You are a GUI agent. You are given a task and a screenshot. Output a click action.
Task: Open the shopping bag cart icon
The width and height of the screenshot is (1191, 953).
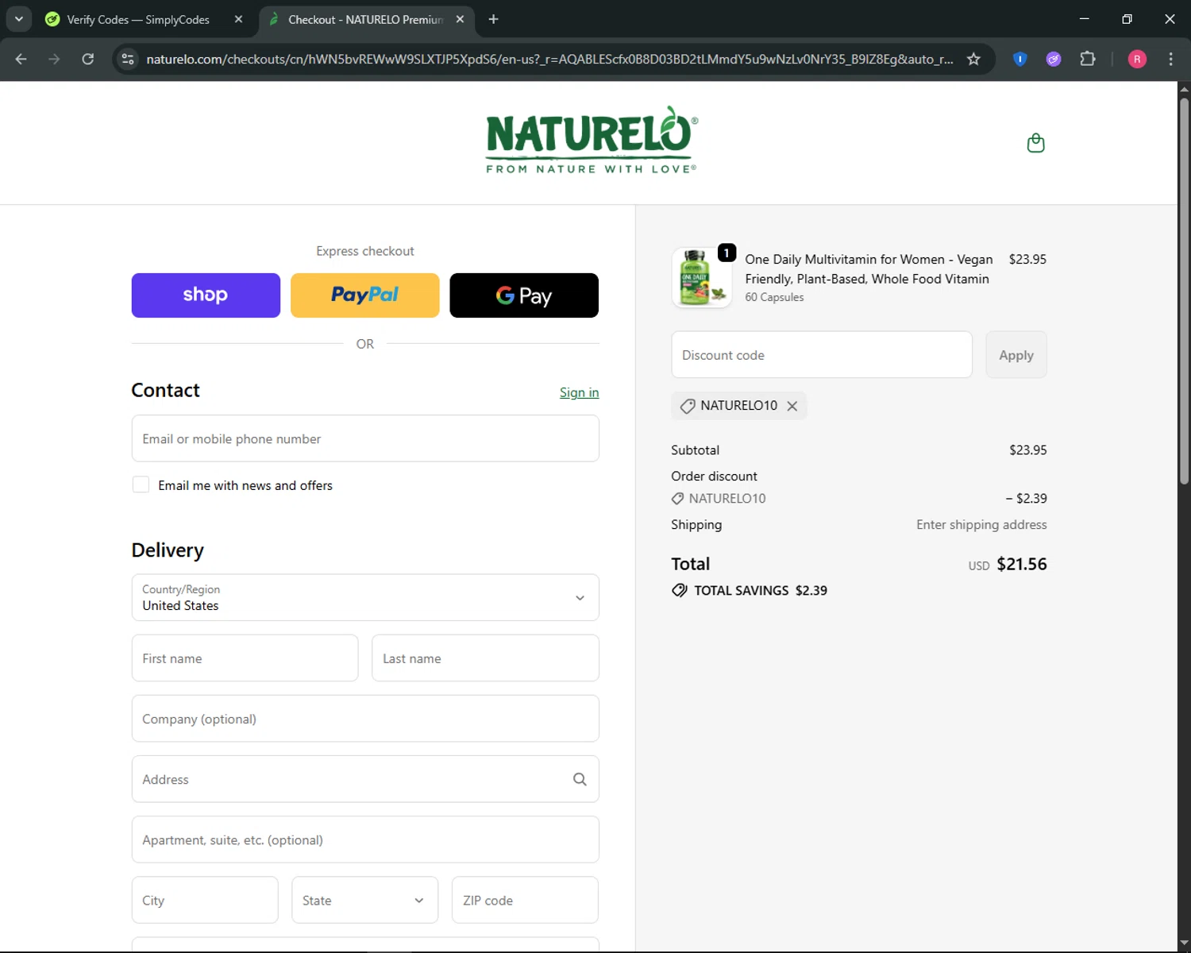pyautogui.click(x=1035, y=143)
